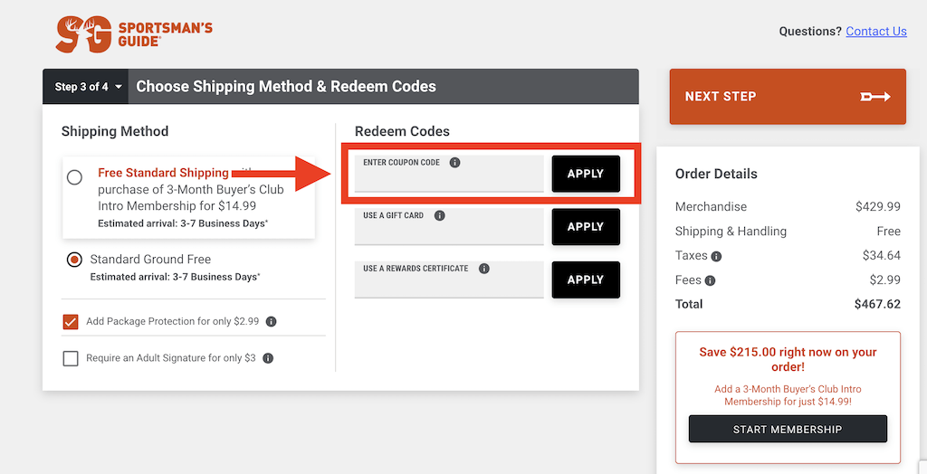Open the coupon code info icon
927x474 pixels.
(x=454, y=163)
